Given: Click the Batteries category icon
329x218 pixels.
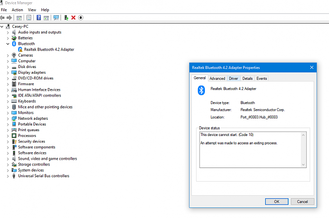Looking at the screenshot, I should (14, 38).
